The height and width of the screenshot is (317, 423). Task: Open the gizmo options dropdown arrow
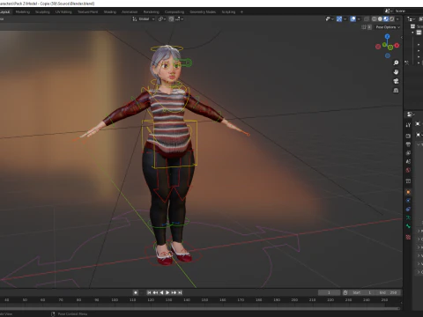345,18
